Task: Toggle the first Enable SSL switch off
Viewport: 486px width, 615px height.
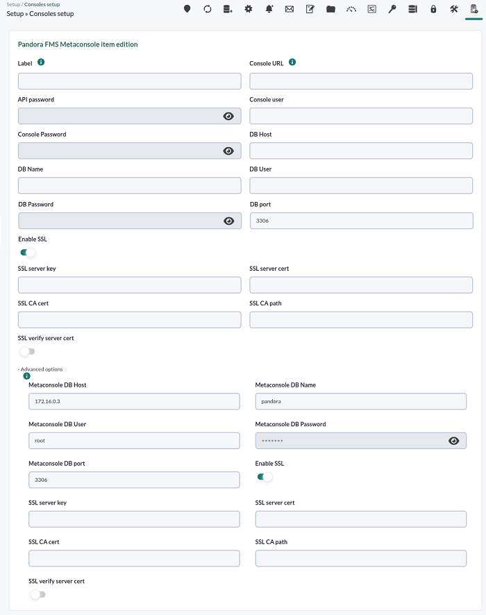Action: [x=28, y=252]
